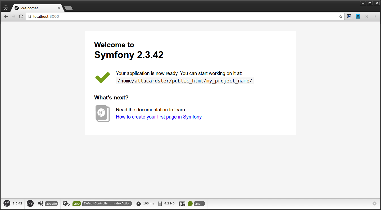This screenshot has height=210, width=381.
Task: Click the stopwatch time icon
Action: 139,203
